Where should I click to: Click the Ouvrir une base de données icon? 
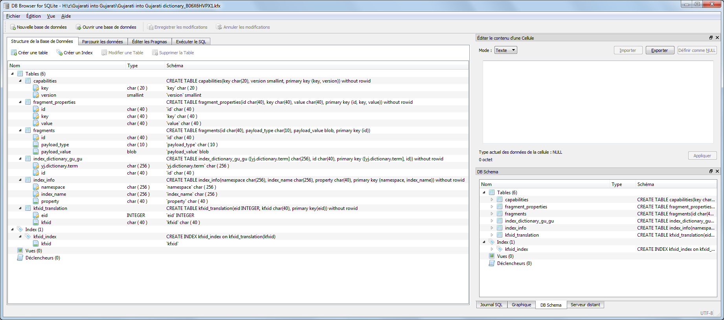(79, 27)
